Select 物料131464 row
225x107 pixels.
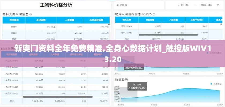168,26
